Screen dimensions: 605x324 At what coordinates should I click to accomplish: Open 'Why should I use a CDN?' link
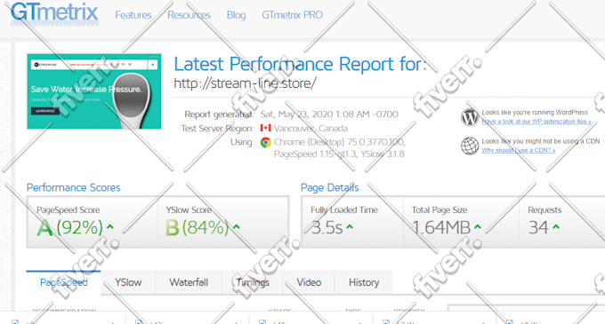(x=519, y=150)
